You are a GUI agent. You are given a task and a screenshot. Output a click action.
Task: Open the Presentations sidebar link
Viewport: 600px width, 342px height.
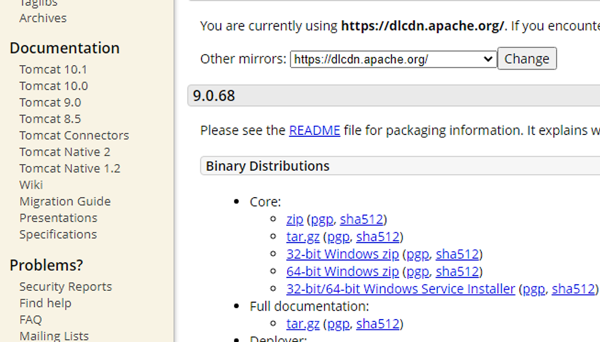click(x=58, y=218)
